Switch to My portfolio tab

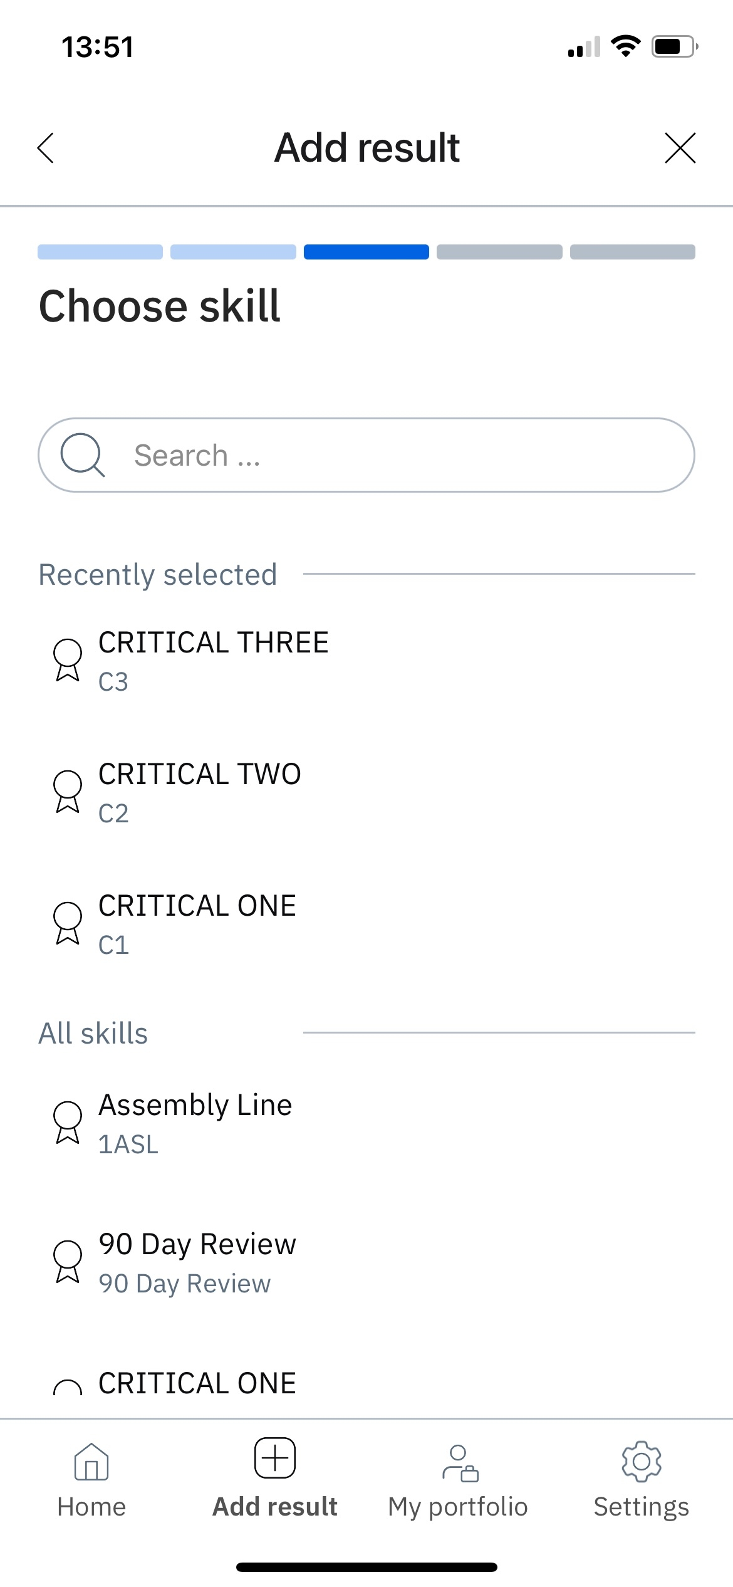pyautogui.click(x=458, y=1480)
